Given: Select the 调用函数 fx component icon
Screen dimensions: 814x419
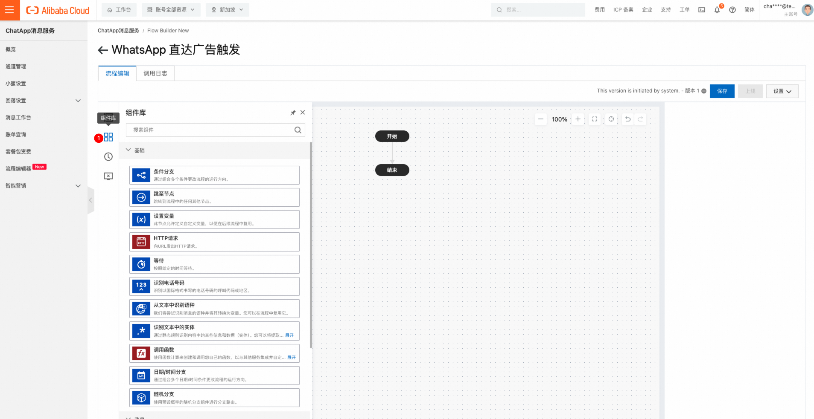Looking at the screenshot, I should (141, 353).
